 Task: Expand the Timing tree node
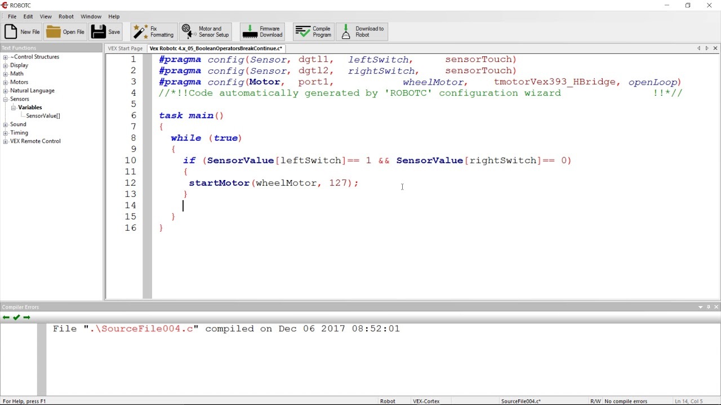[6, 133]
